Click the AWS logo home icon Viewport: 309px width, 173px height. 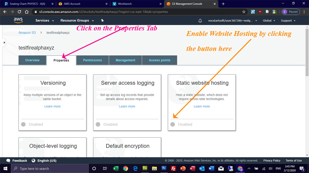[x=18, y=20]
